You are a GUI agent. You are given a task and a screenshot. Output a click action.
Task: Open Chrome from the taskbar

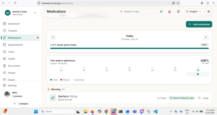coord(106,111)
